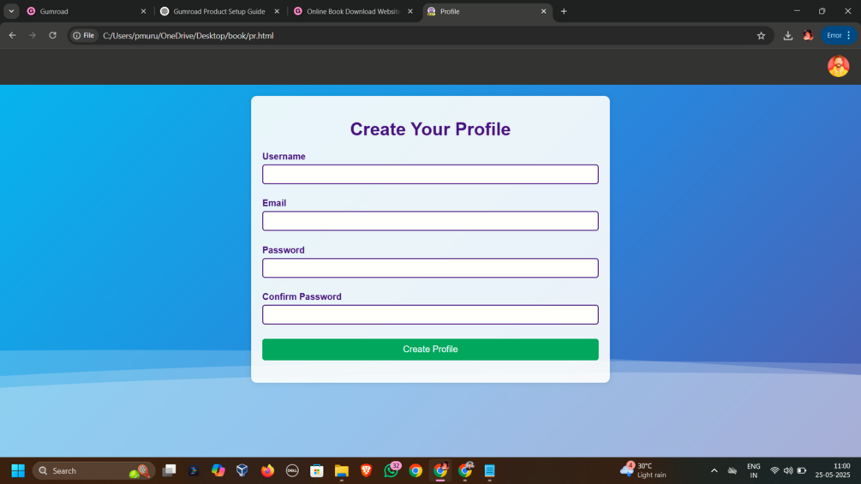Go back using the back arrow

(12, 36)
